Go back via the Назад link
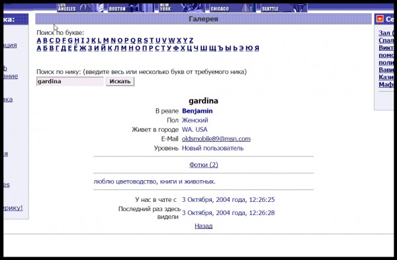 click(204, 226)
